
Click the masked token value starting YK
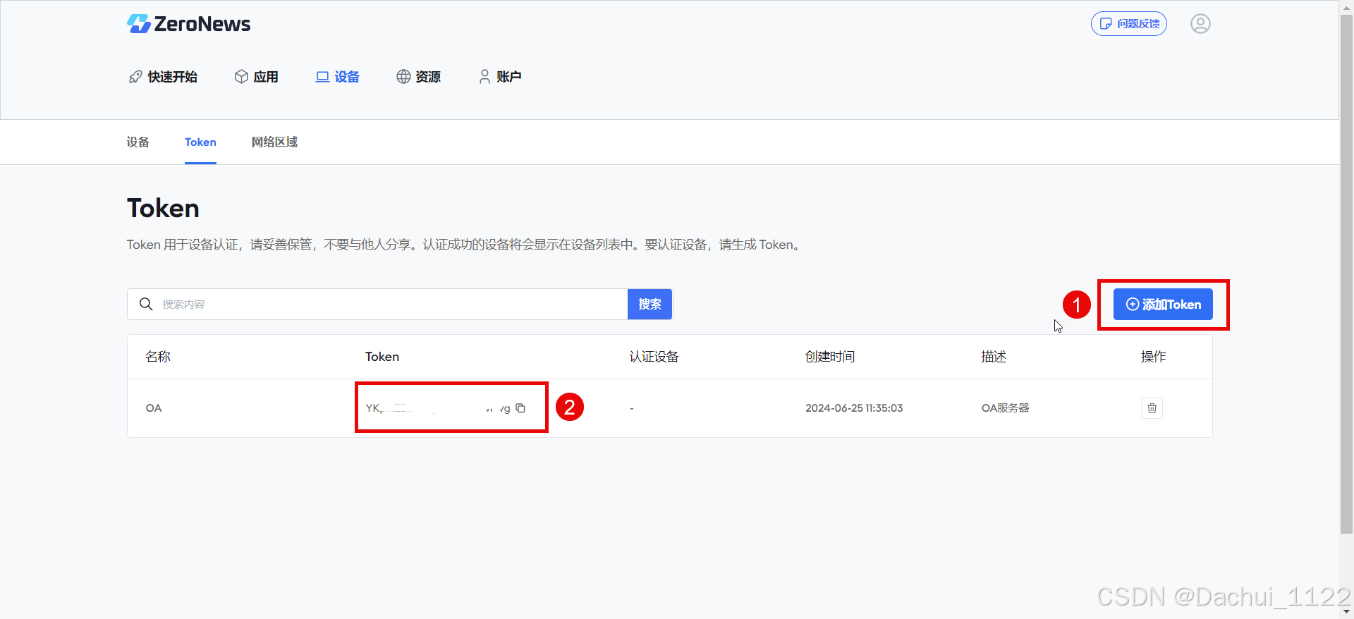[437, 408]
